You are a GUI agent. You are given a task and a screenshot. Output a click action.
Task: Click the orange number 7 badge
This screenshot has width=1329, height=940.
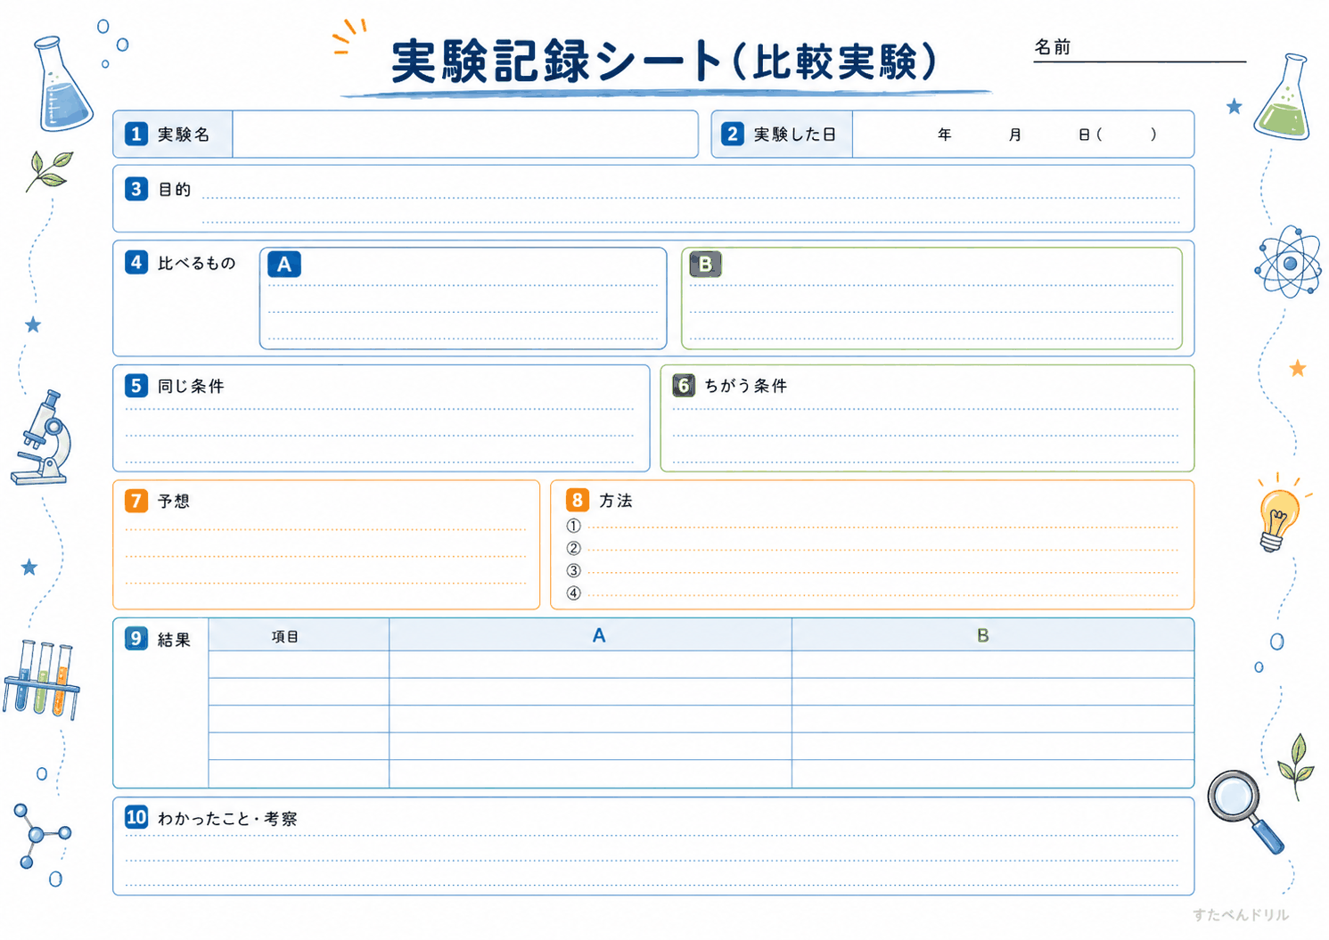(135, 500)
